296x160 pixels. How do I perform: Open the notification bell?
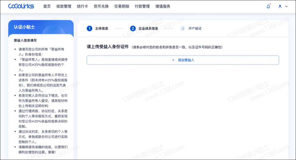(x=268, y=6)
